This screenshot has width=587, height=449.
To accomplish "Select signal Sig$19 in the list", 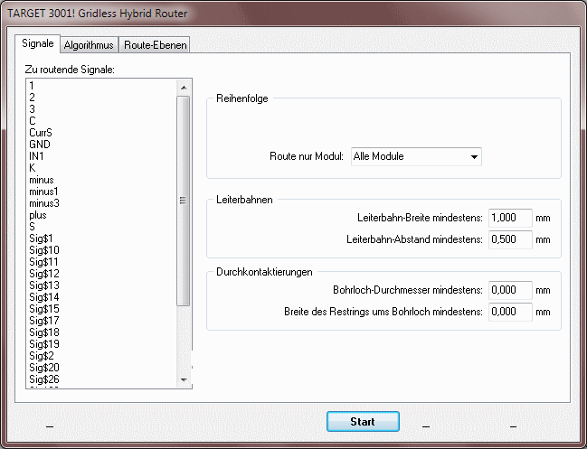I will tap(44, 344).
